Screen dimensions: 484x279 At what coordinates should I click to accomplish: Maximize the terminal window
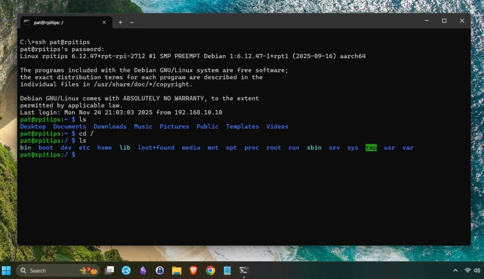coord(444,21)
